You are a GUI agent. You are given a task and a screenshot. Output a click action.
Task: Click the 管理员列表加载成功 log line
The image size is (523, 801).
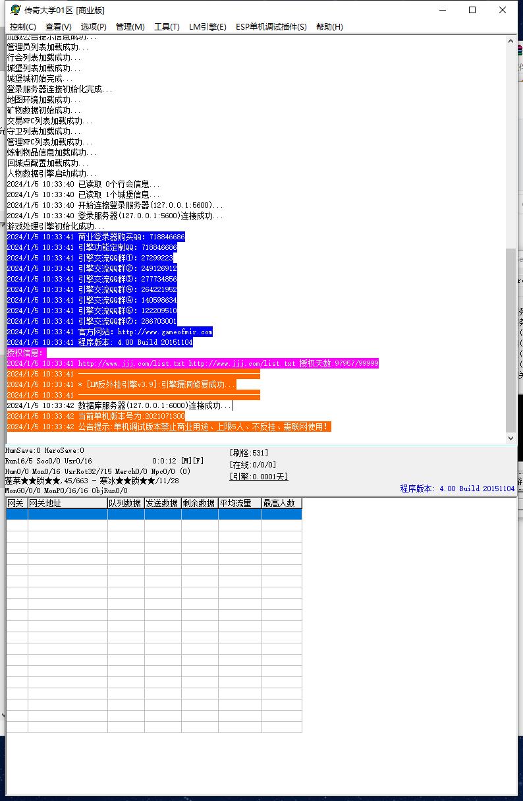coord(47,47)
